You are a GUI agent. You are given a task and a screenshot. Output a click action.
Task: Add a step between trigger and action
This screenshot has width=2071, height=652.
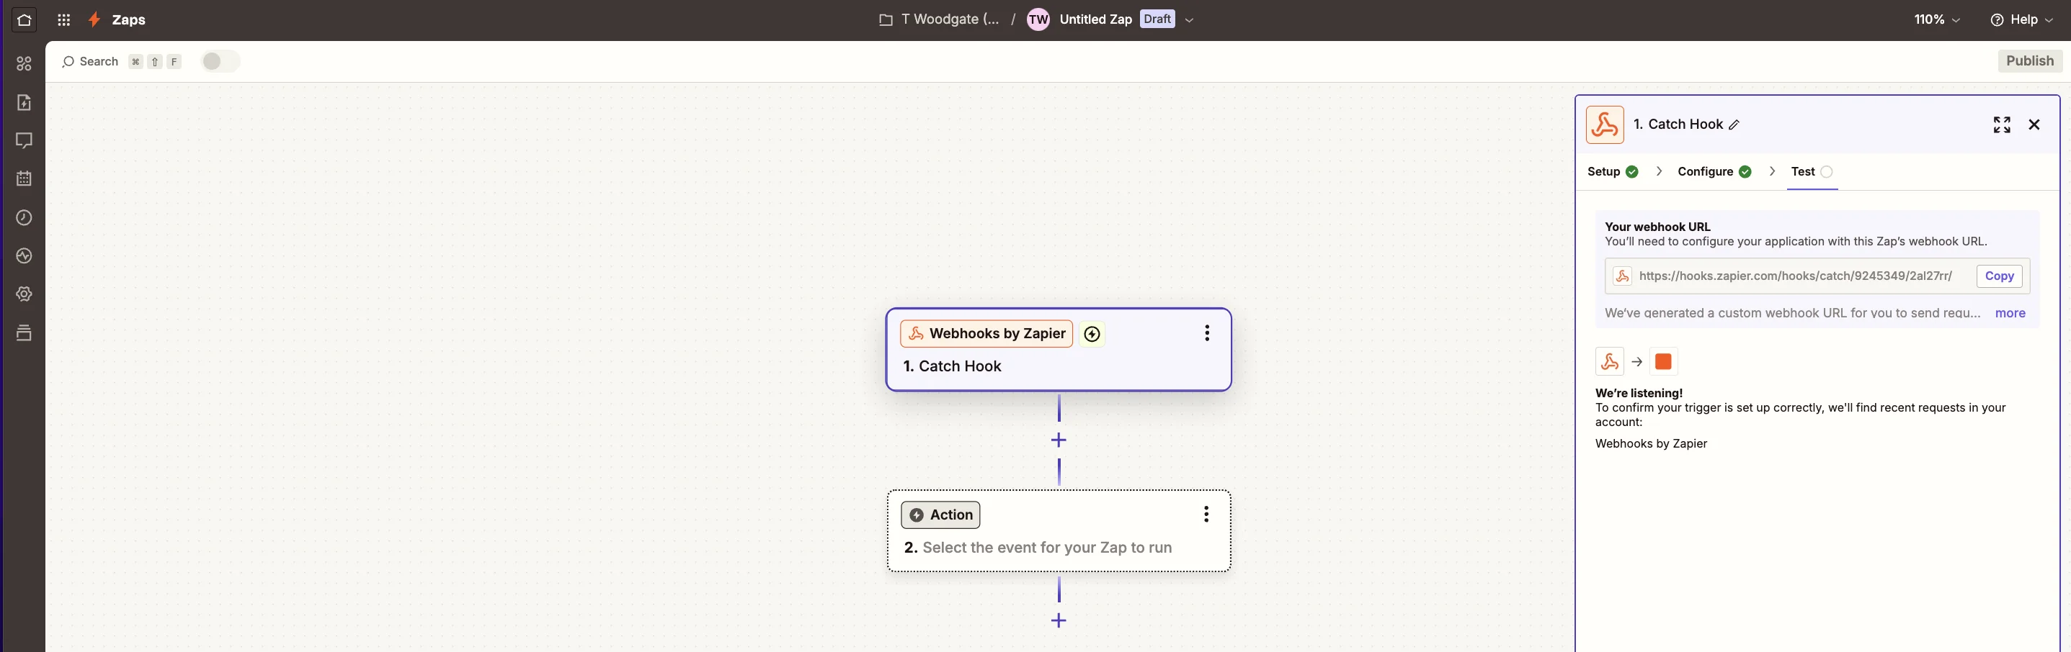tap(1059, 440)
